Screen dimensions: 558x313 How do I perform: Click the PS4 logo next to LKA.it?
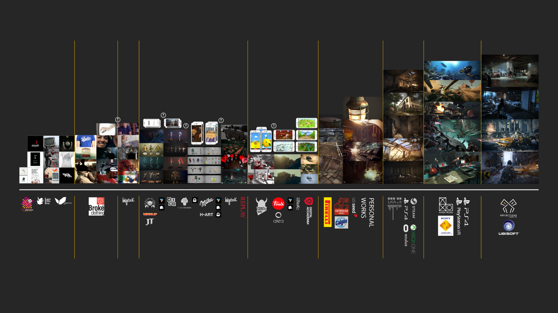(x=406, y=209)
